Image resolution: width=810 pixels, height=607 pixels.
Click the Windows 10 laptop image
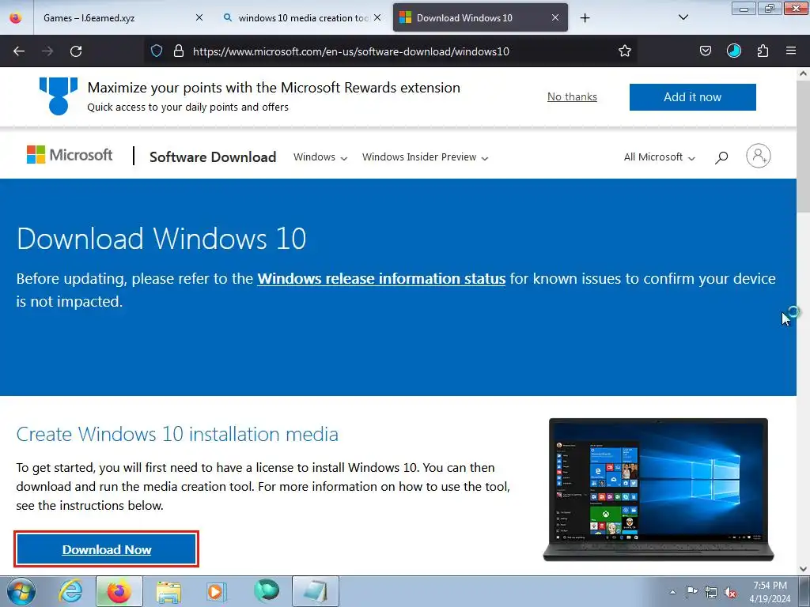click(658, 489)
